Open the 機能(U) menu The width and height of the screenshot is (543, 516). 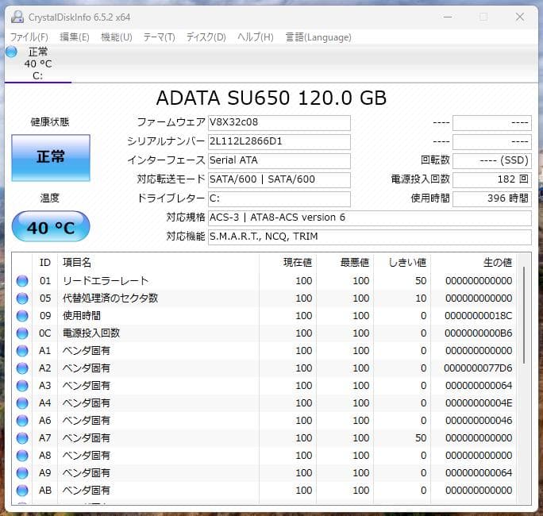click(117, 37)
